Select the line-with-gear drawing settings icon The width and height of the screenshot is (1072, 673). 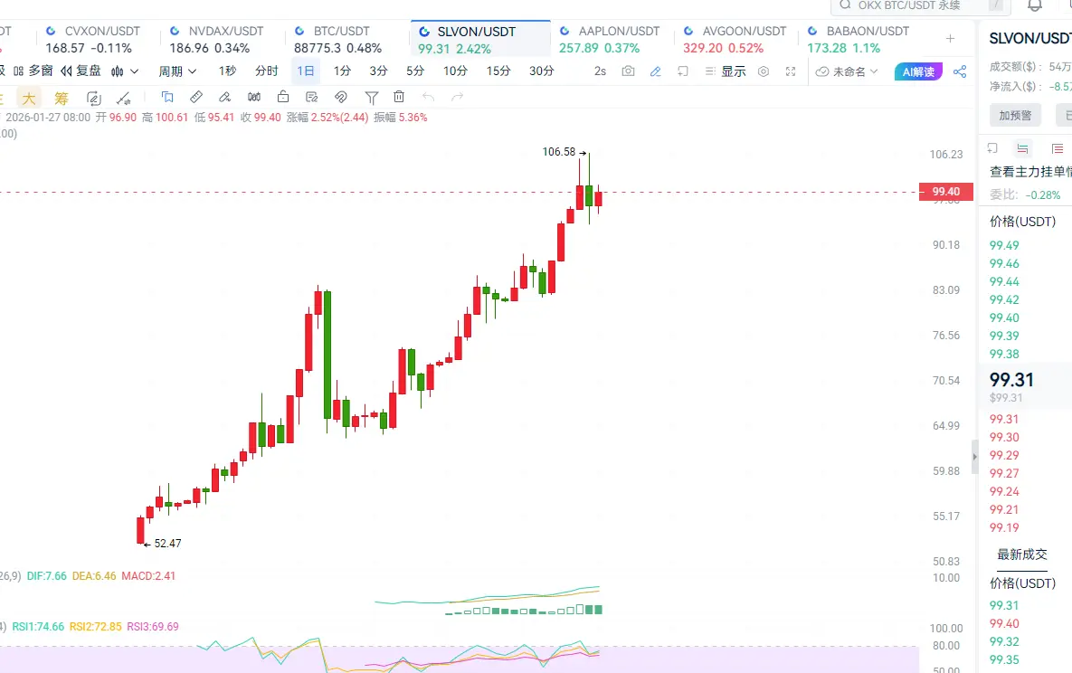pyautogui.click(x=124, y=98)
